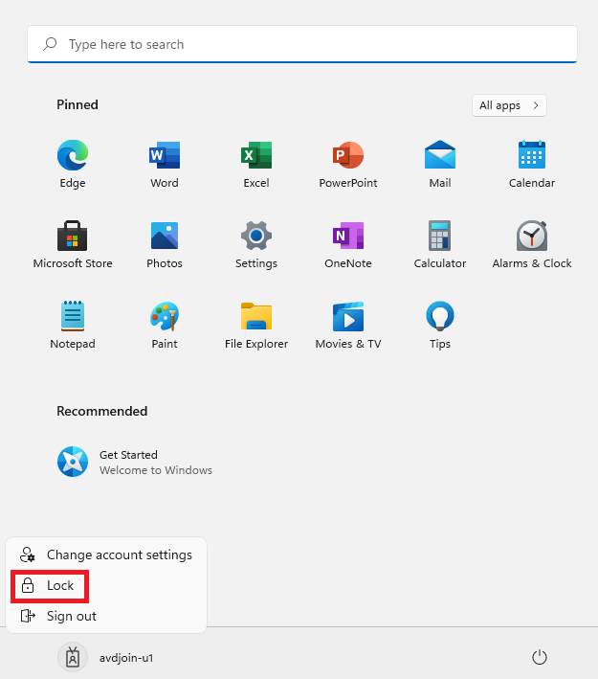Click the avdjoin-u1 user avatar
This screenshot has height=679, width=598.
coord(73,657)
